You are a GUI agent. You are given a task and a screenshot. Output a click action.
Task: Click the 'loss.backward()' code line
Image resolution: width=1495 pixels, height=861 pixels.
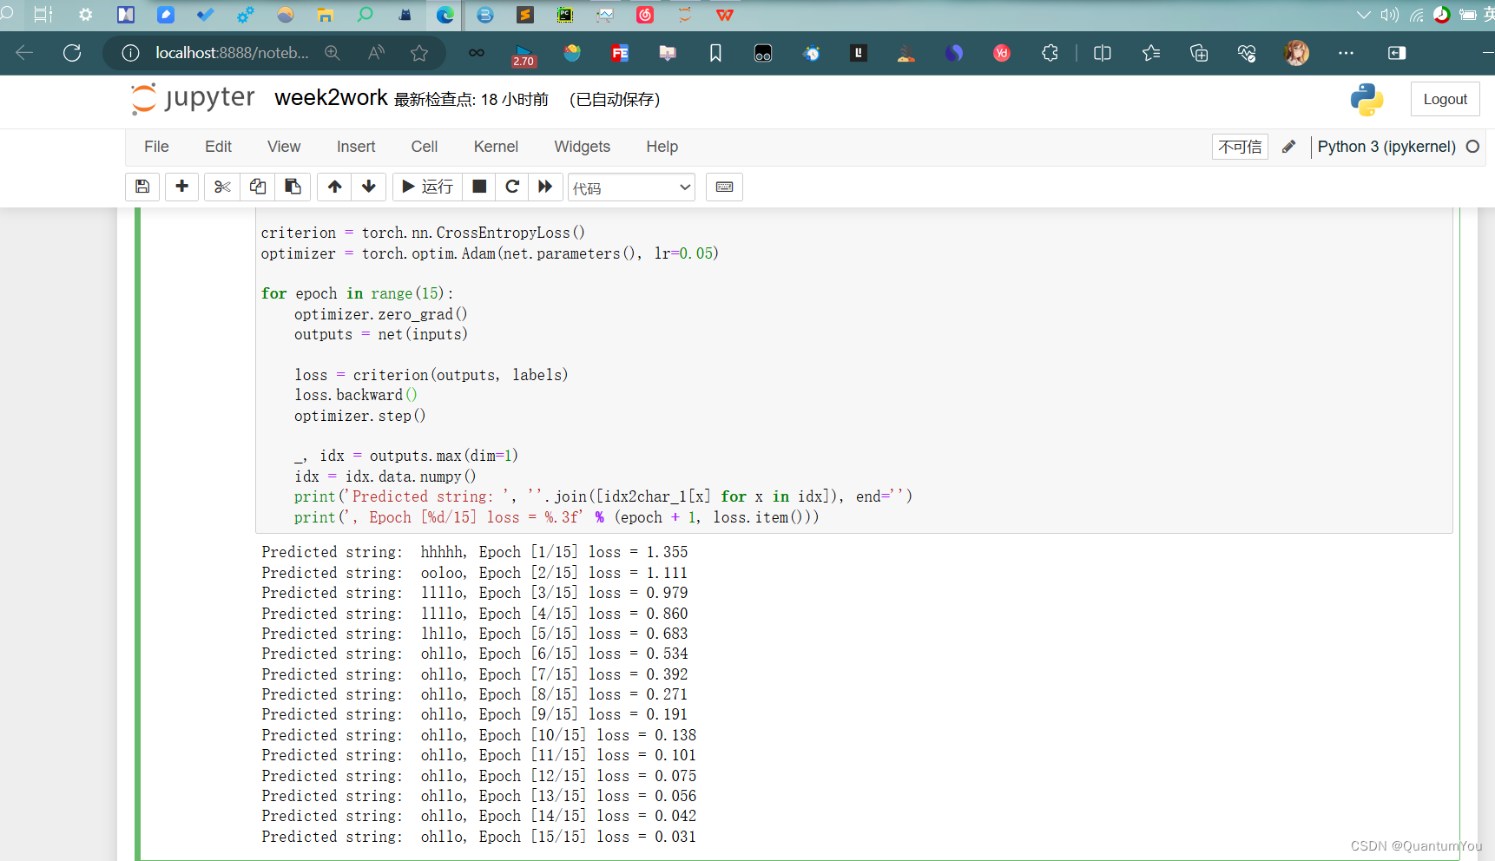[356, 395]
